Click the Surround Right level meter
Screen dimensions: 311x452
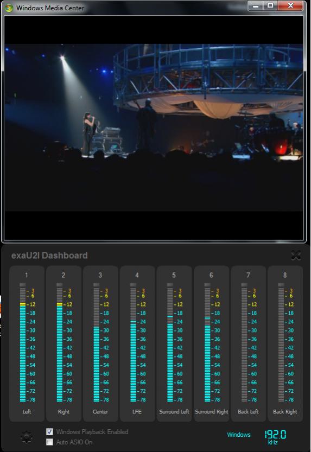tap(207, 342)
